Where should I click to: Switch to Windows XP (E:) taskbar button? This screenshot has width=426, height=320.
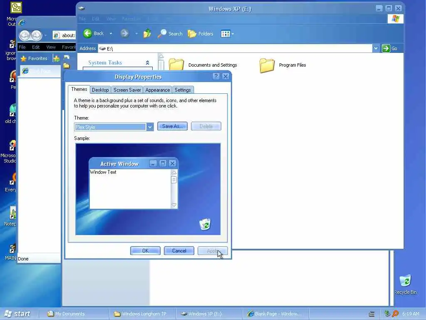click(209, 314)
